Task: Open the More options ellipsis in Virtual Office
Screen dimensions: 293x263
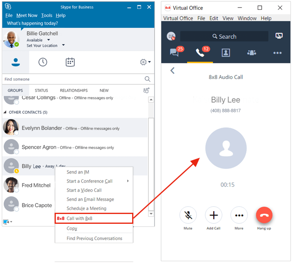Action: point(277,52)
